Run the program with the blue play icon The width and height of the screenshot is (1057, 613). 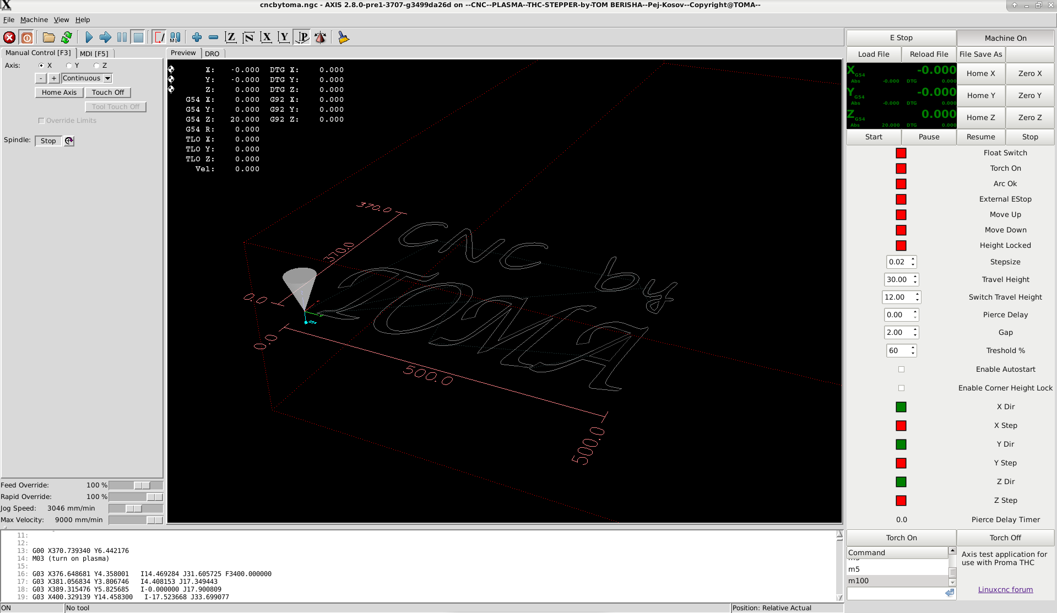[x=89, y=37]
